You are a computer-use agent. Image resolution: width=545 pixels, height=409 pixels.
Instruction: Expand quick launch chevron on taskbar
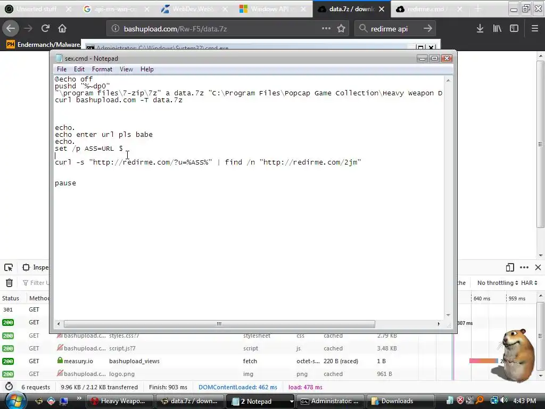click(x=79, y=398)
